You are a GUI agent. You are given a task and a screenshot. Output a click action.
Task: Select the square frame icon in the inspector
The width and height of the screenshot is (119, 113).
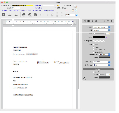(x=104, y=21)
